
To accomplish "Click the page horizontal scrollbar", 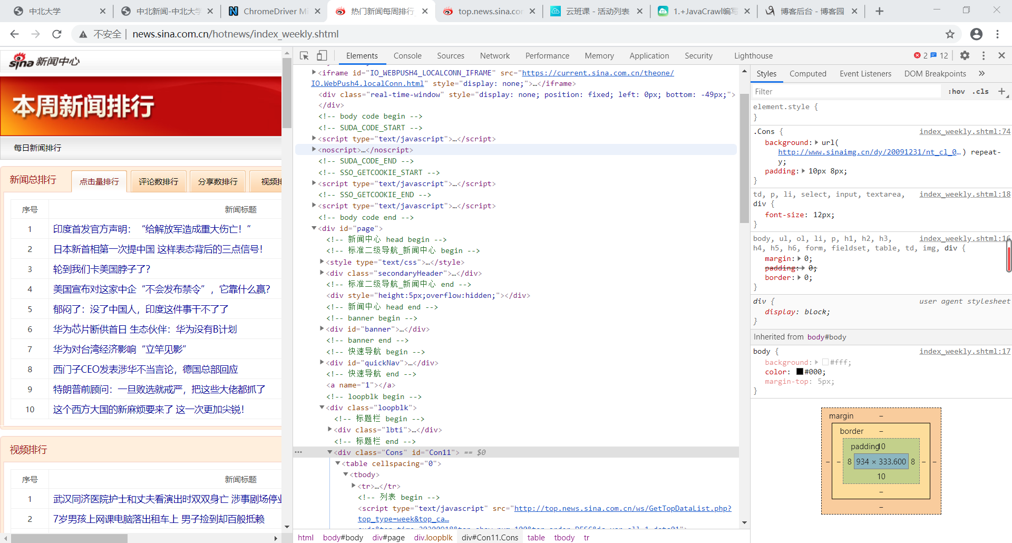I will coord(69,538).
